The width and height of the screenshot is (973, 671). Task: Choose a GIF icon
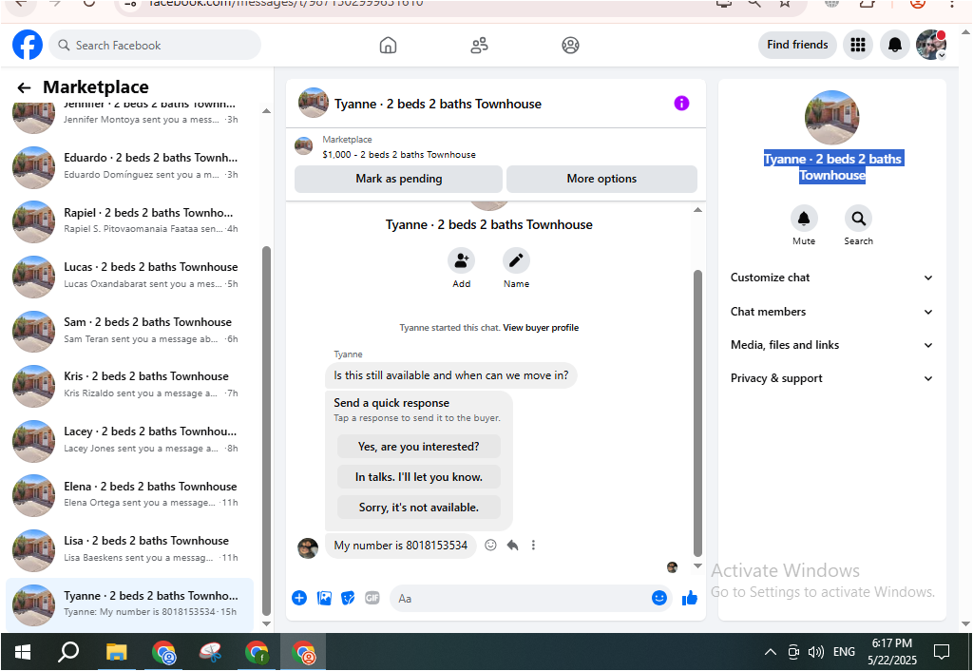point(372,598)
